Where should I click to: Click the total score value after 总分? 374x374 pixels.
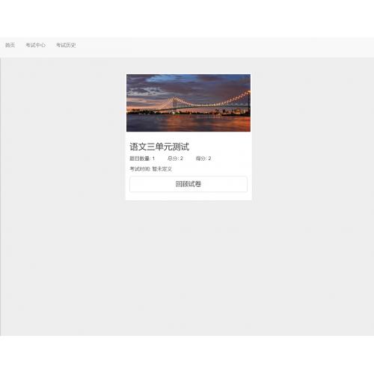tap(182, 159)
